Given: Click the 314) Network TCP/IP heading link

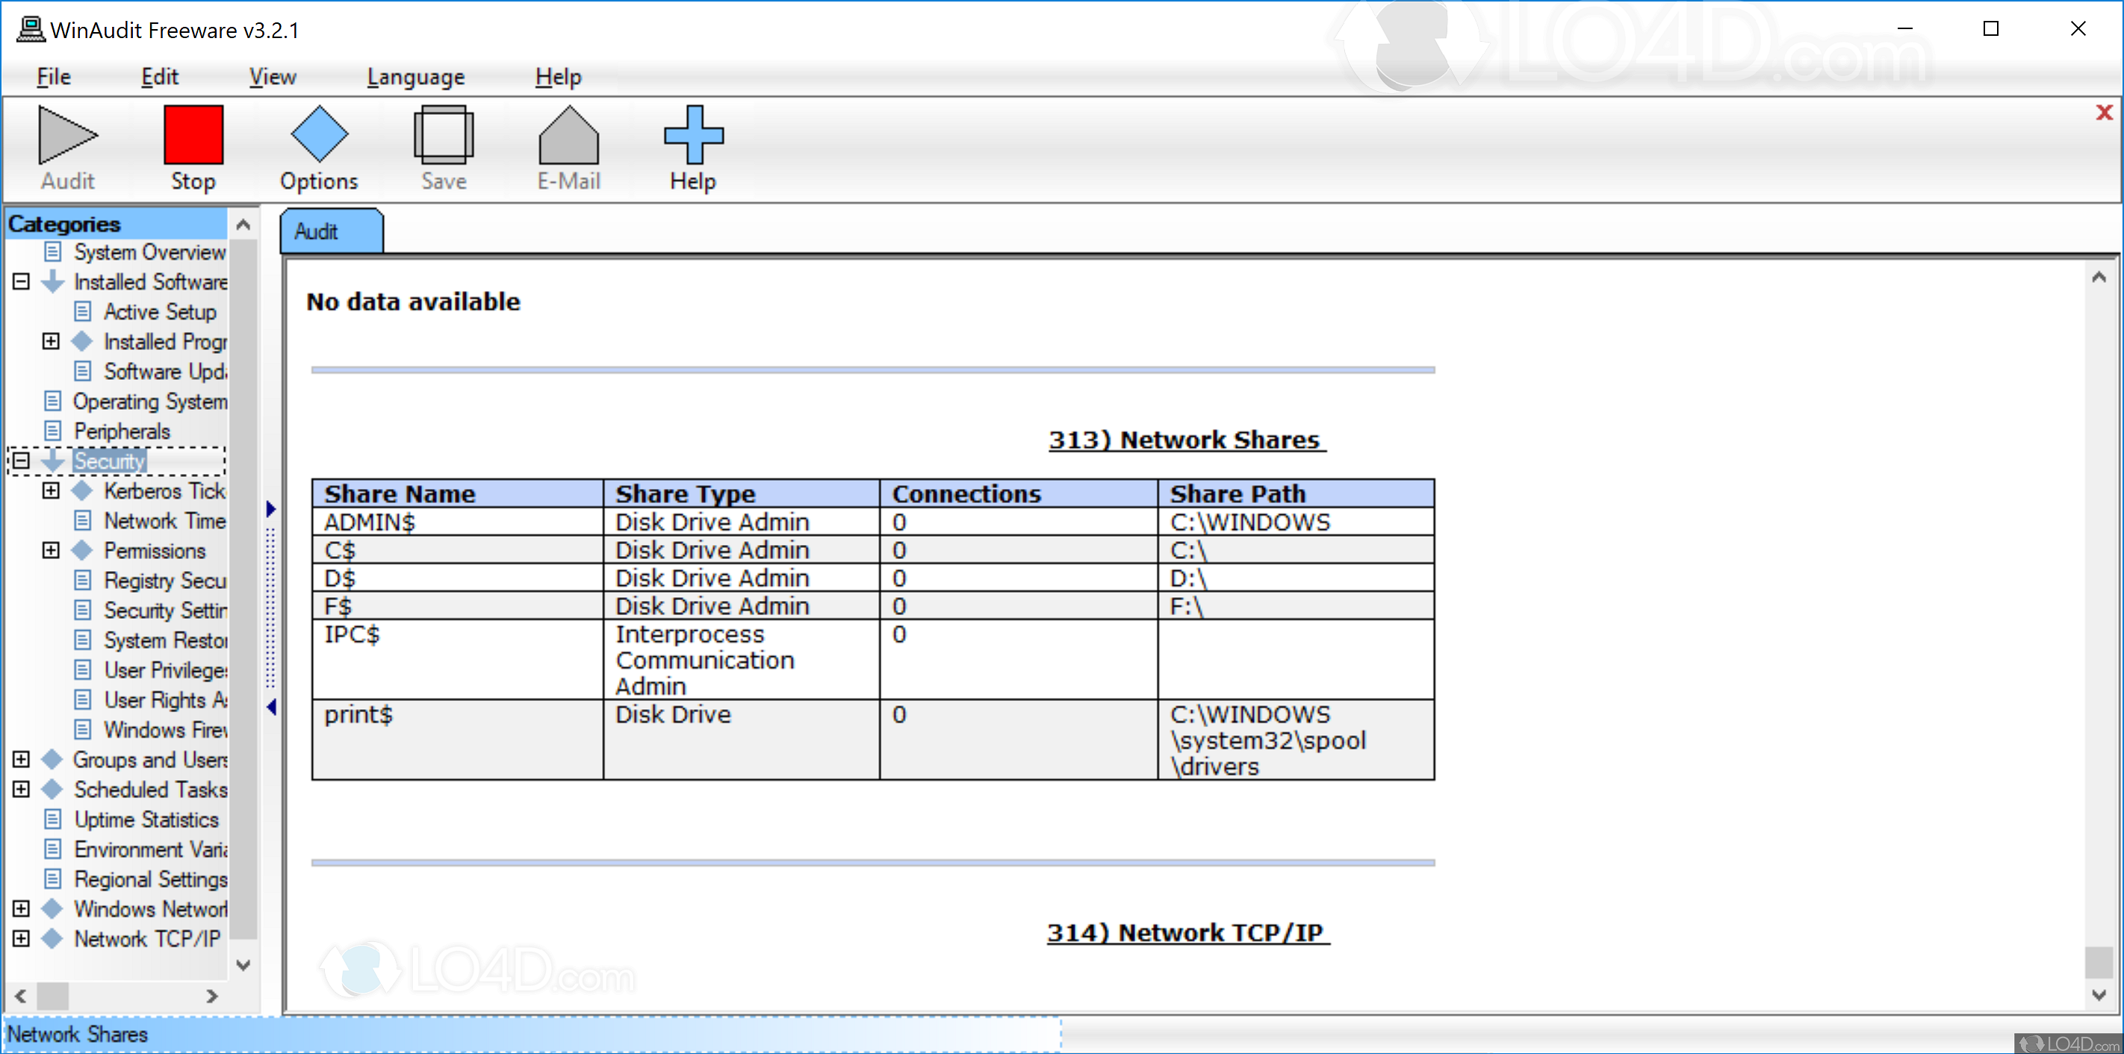Looking at the screenshot, I should pos(1187,932).
